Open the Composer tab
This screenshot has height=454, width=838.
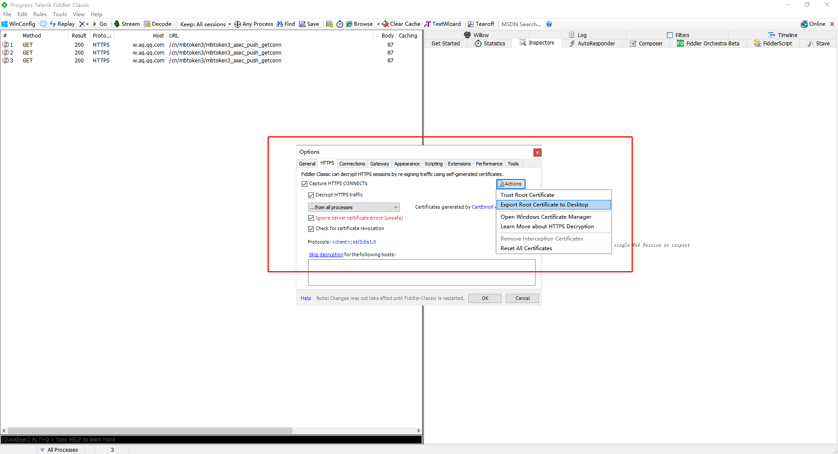[646, 43]
